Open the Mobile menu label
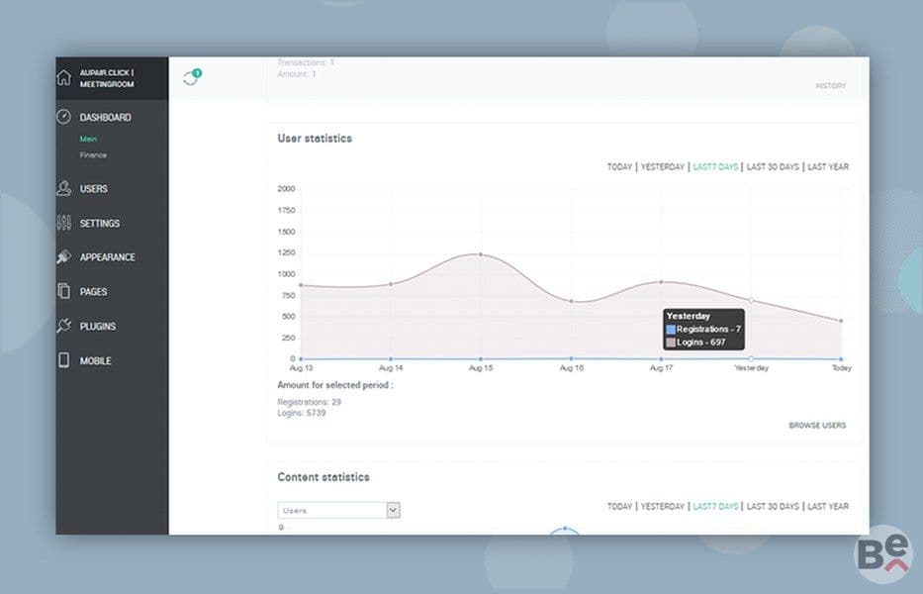This screenshot has height=594, width=923. point(95,361)
